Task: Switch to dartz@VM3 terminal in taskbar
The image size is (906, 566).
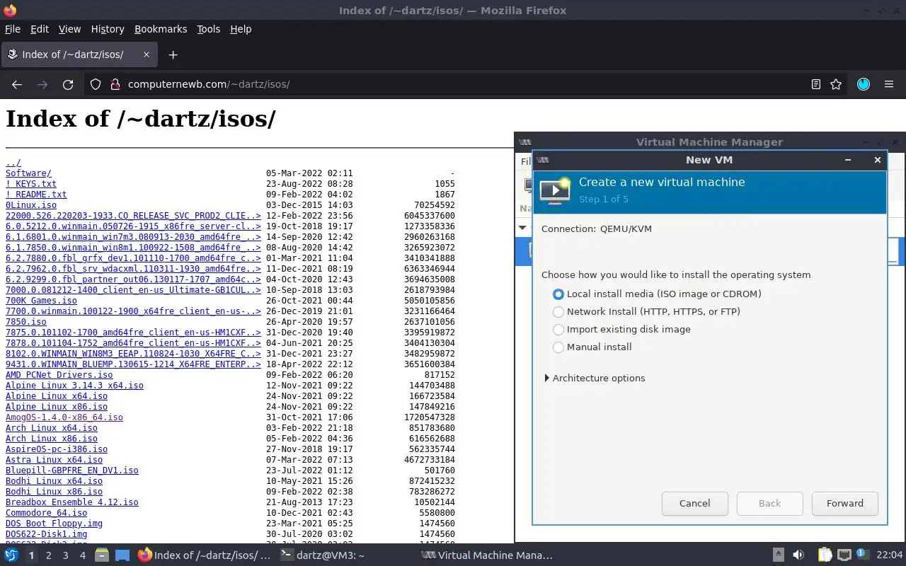Action: pyautogui.click(x=323, y=555)
